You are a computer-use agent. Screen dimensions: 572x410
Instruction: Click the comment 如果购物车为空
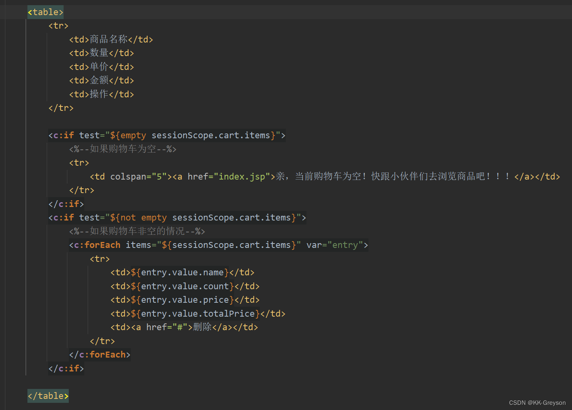123,149
